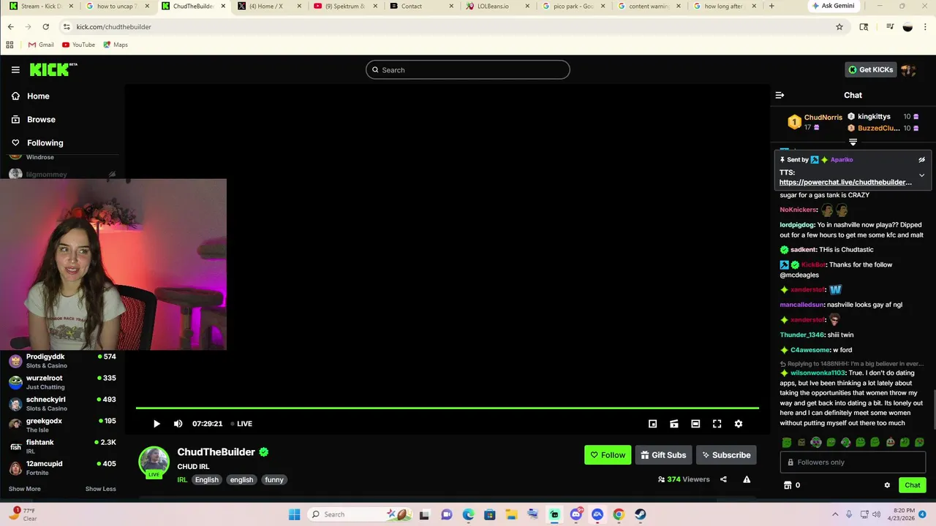This screenshot has height=526, width=936.
Task: Click Show Less in sidebar
Action: click(x=101, y=489)
